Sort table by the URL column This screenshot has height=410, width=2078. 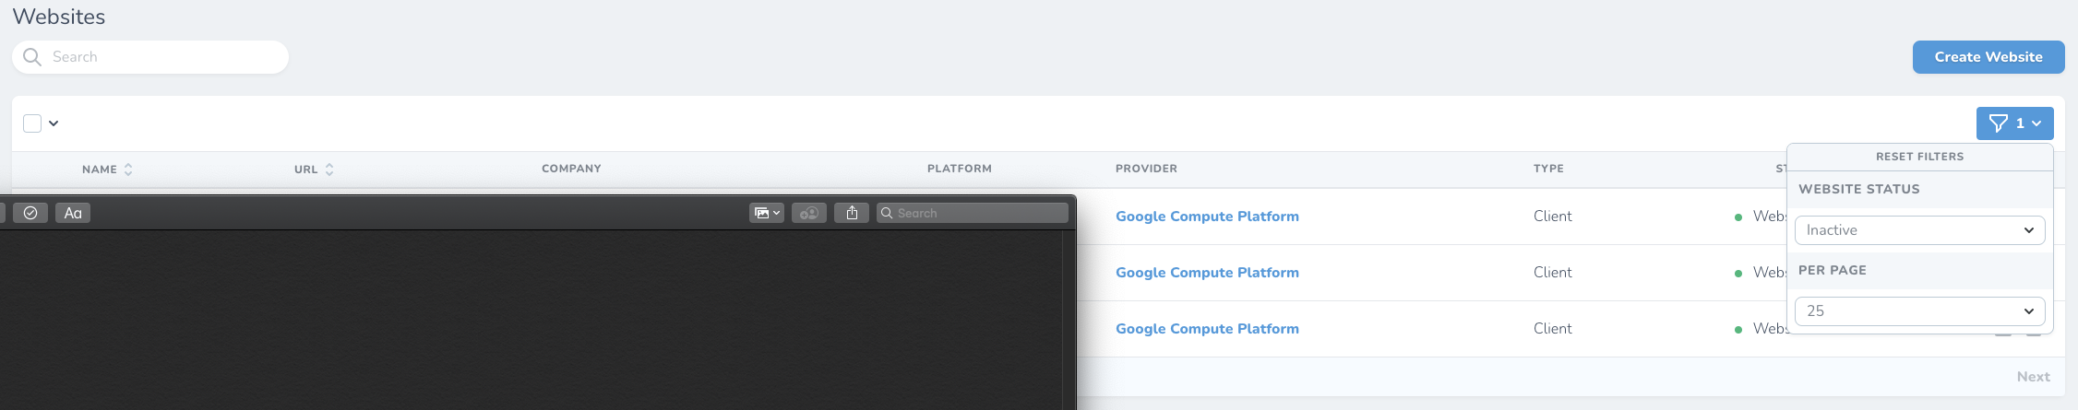(314, 170)
